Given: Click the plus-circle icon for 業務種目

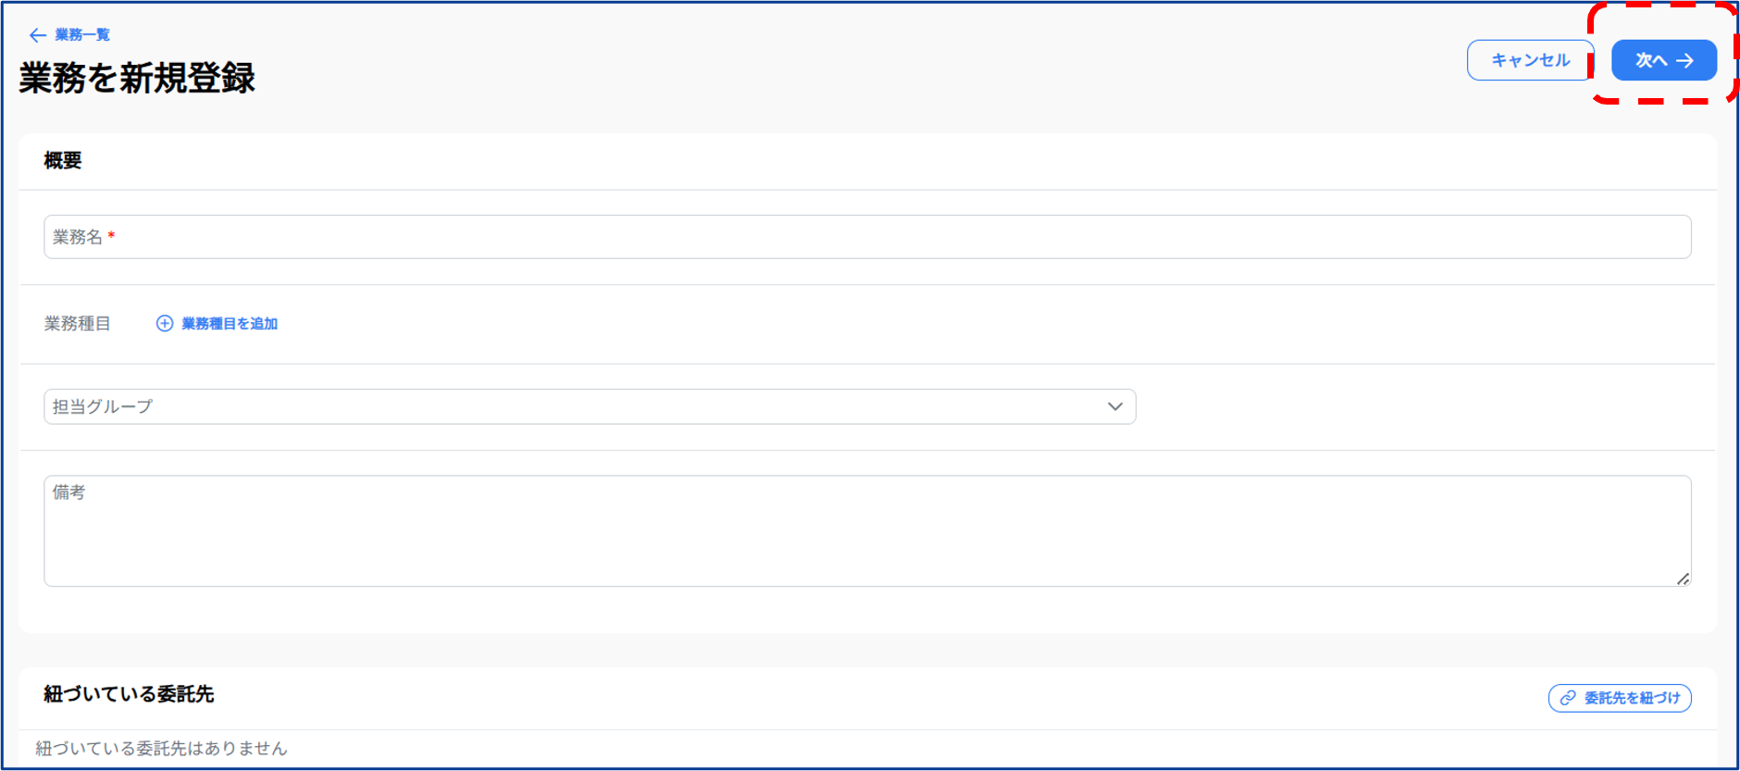Looking at the screenshot, I should [x=165, y=323].
